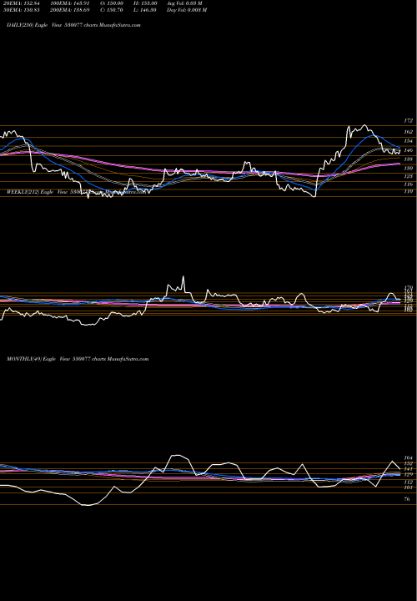Click the 110 price level on daily chart
The height and width of the screenshot is (601, 417).
[x=408, y=191]
